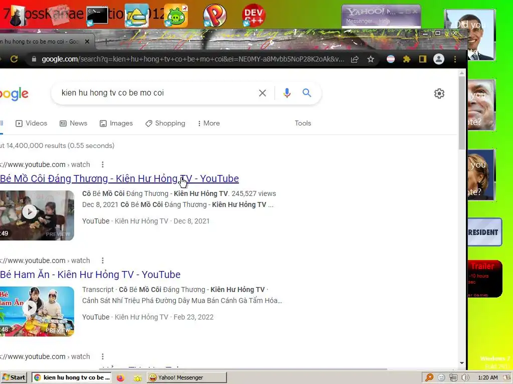
Task: Click the orange search tray icon
Action: tap(429, 378)
